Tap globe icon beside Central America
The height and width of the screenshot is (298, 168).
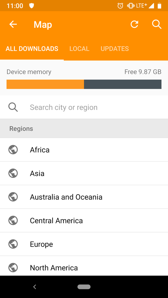click(13, 220)
